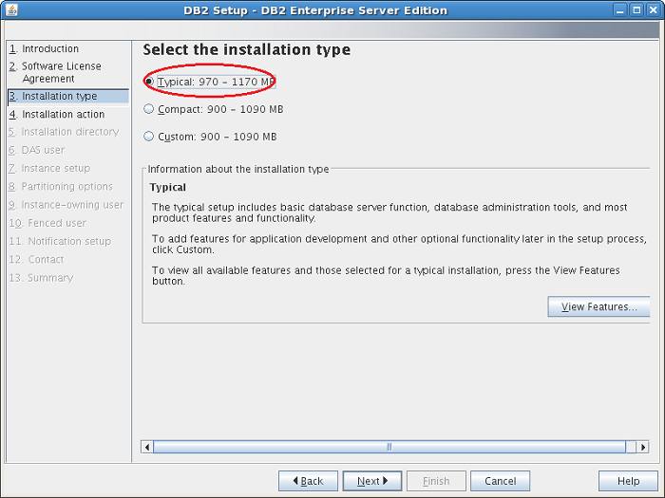The width and height of the screenshot is (665, 498).
Task: Proceed with the Next button
Action: point(372,481)
